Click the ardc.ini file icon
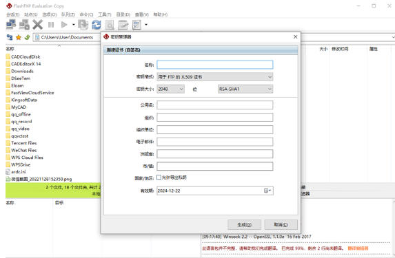The height and width of the screenshot is (258, 395). [8, 172]
